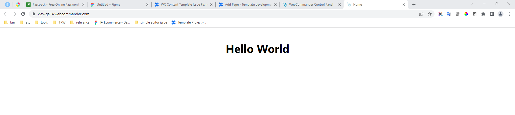Open the Template Project bookmark
This screenshot has height=115, width=515.
[189, 22]
